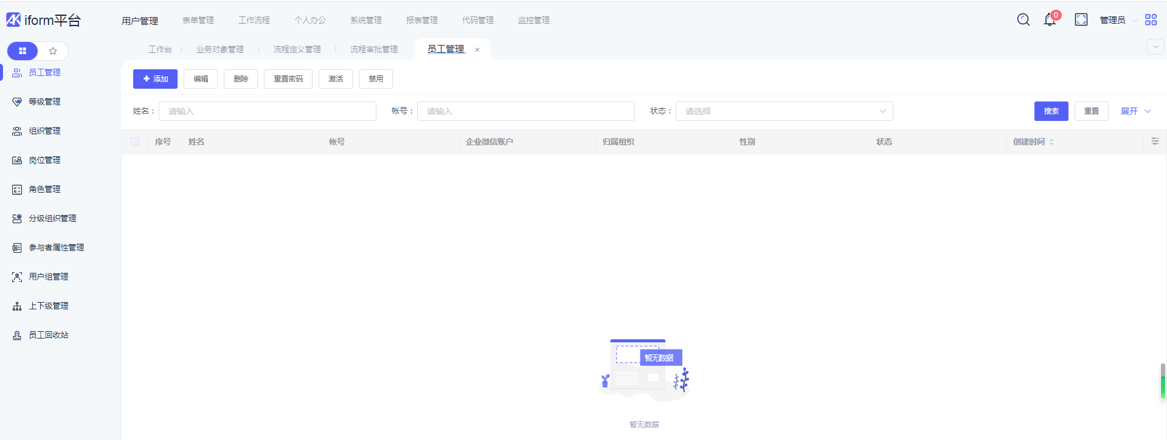This screenshot has width=1167, height=440.
Task: Open the 工作流程 top menu
Action: (254, 20)
